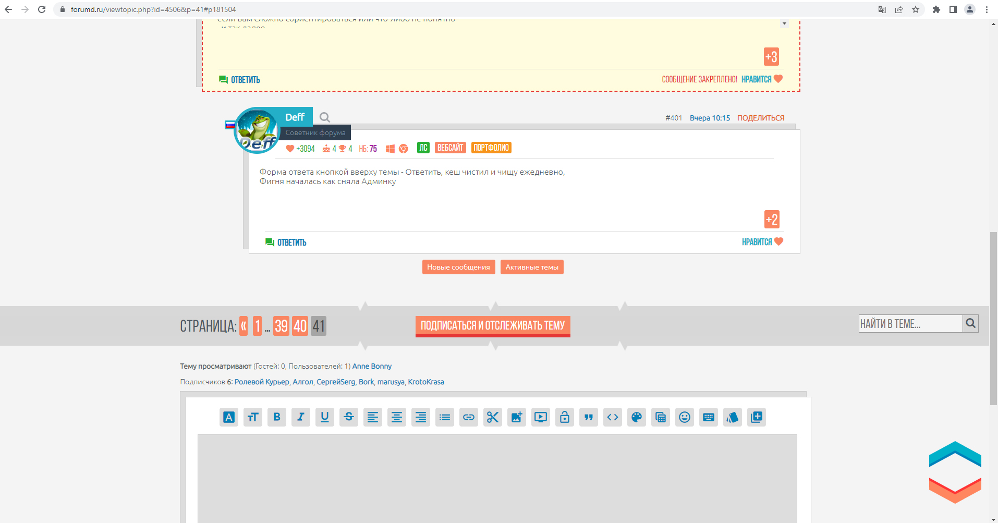The image size is (998, 523).
Task: Click the insert image icon
Action: pyautogui.click(x=517, y=417)
